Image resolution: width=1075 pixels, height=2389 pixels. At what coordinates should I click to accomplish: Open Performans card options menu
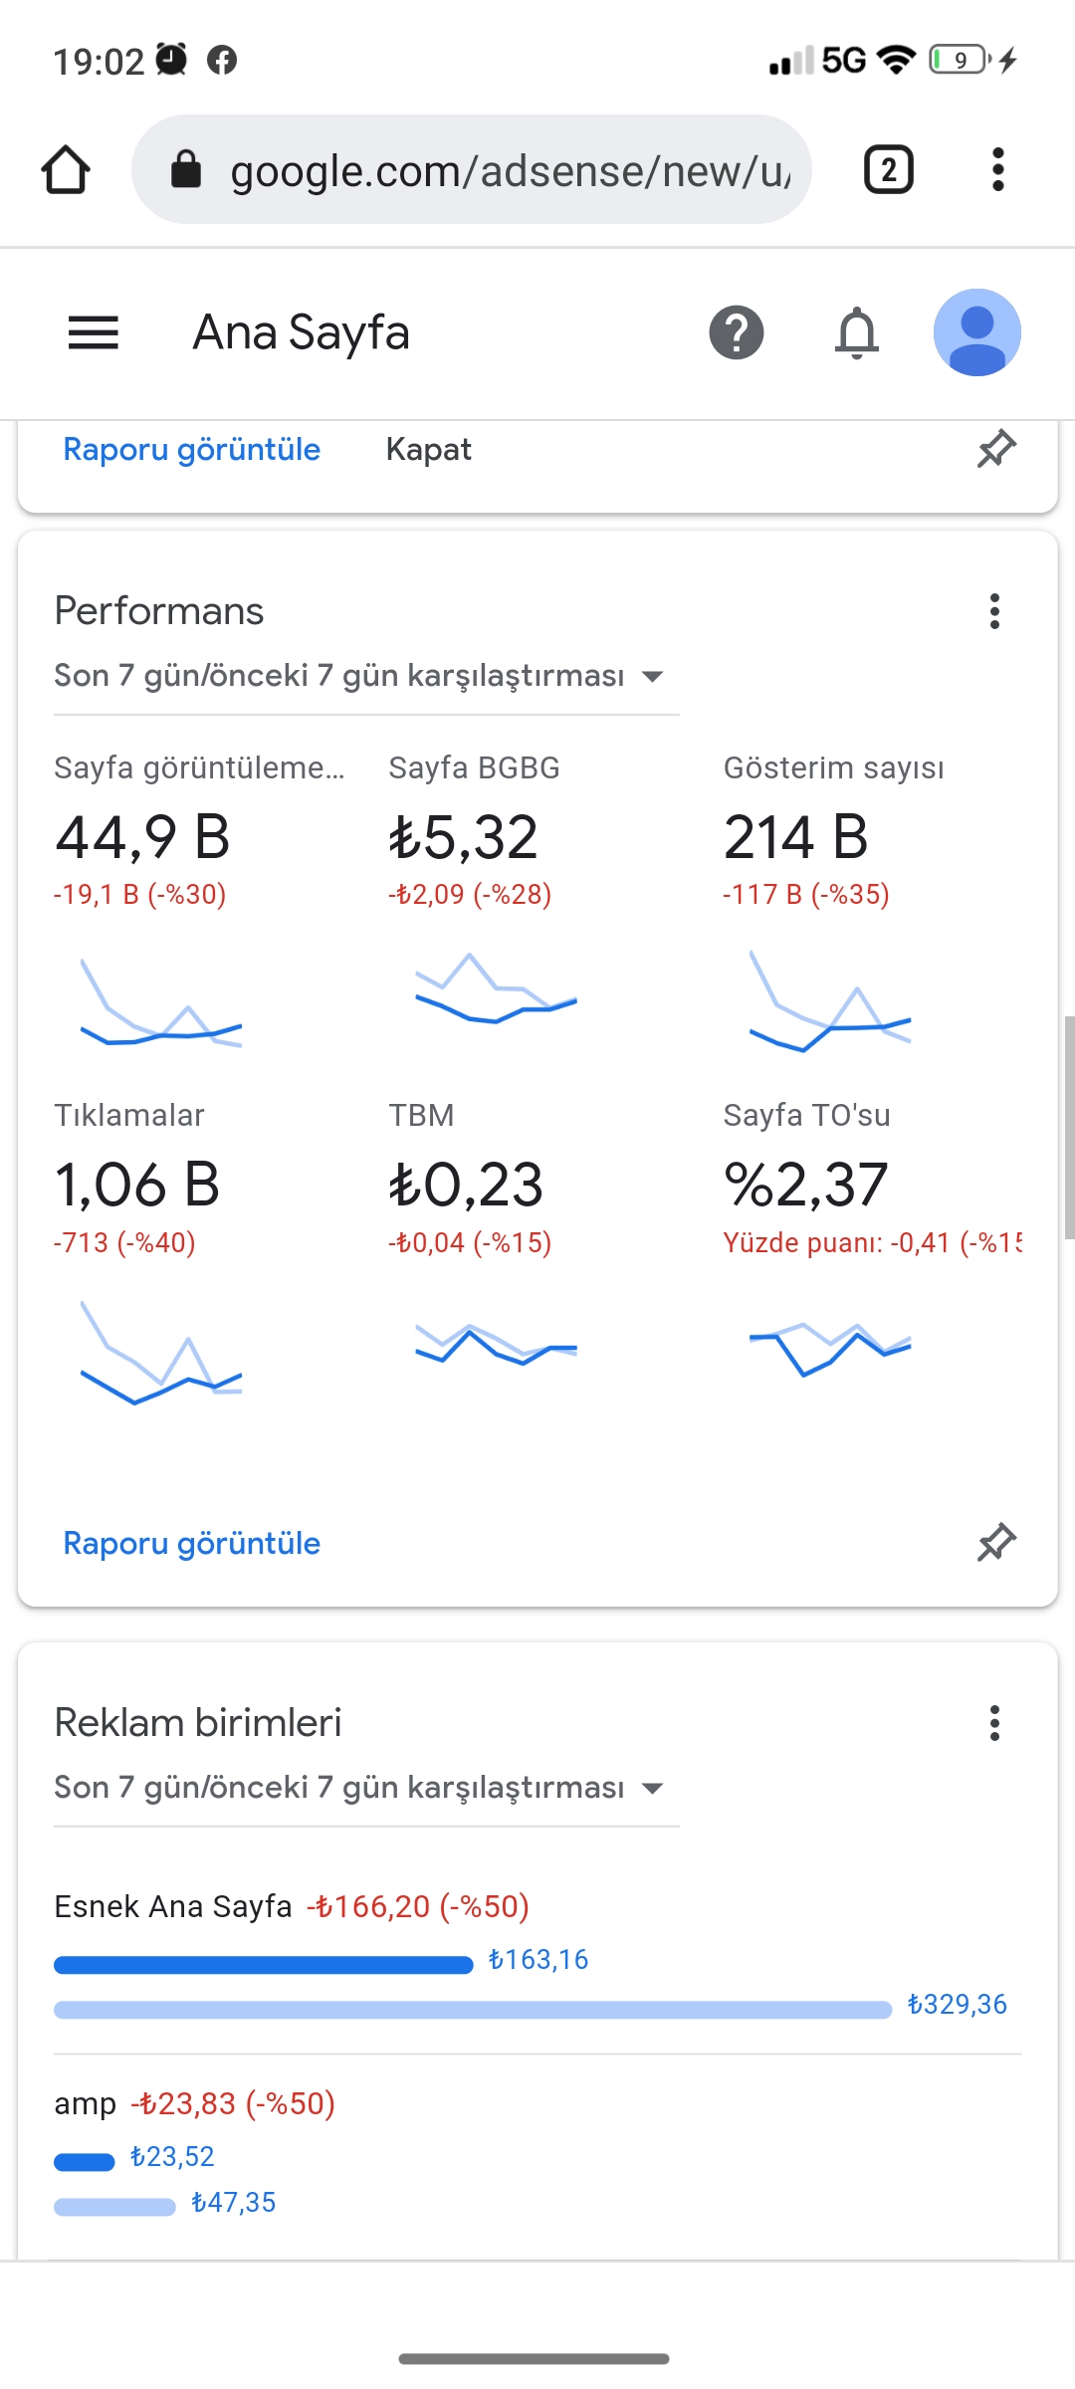[x=994, y=611]
